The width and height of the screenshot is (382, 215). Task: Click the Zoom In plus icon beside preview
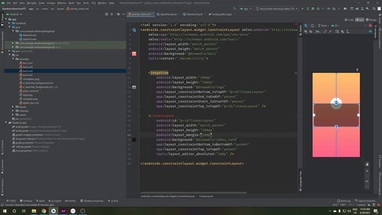[x=367, y=171]
